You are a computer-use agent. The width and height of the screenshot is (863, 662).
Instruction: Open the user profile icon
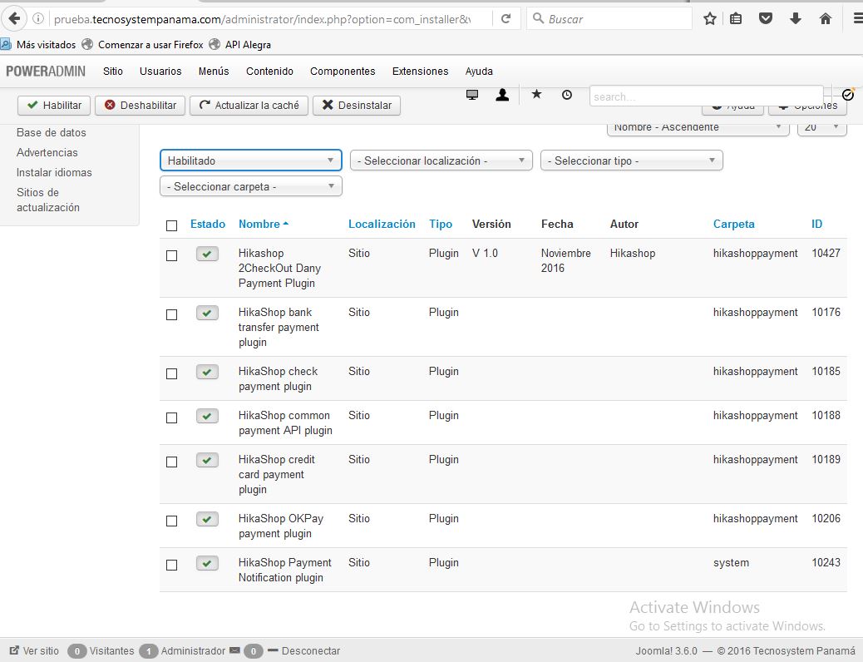[502, 96]
